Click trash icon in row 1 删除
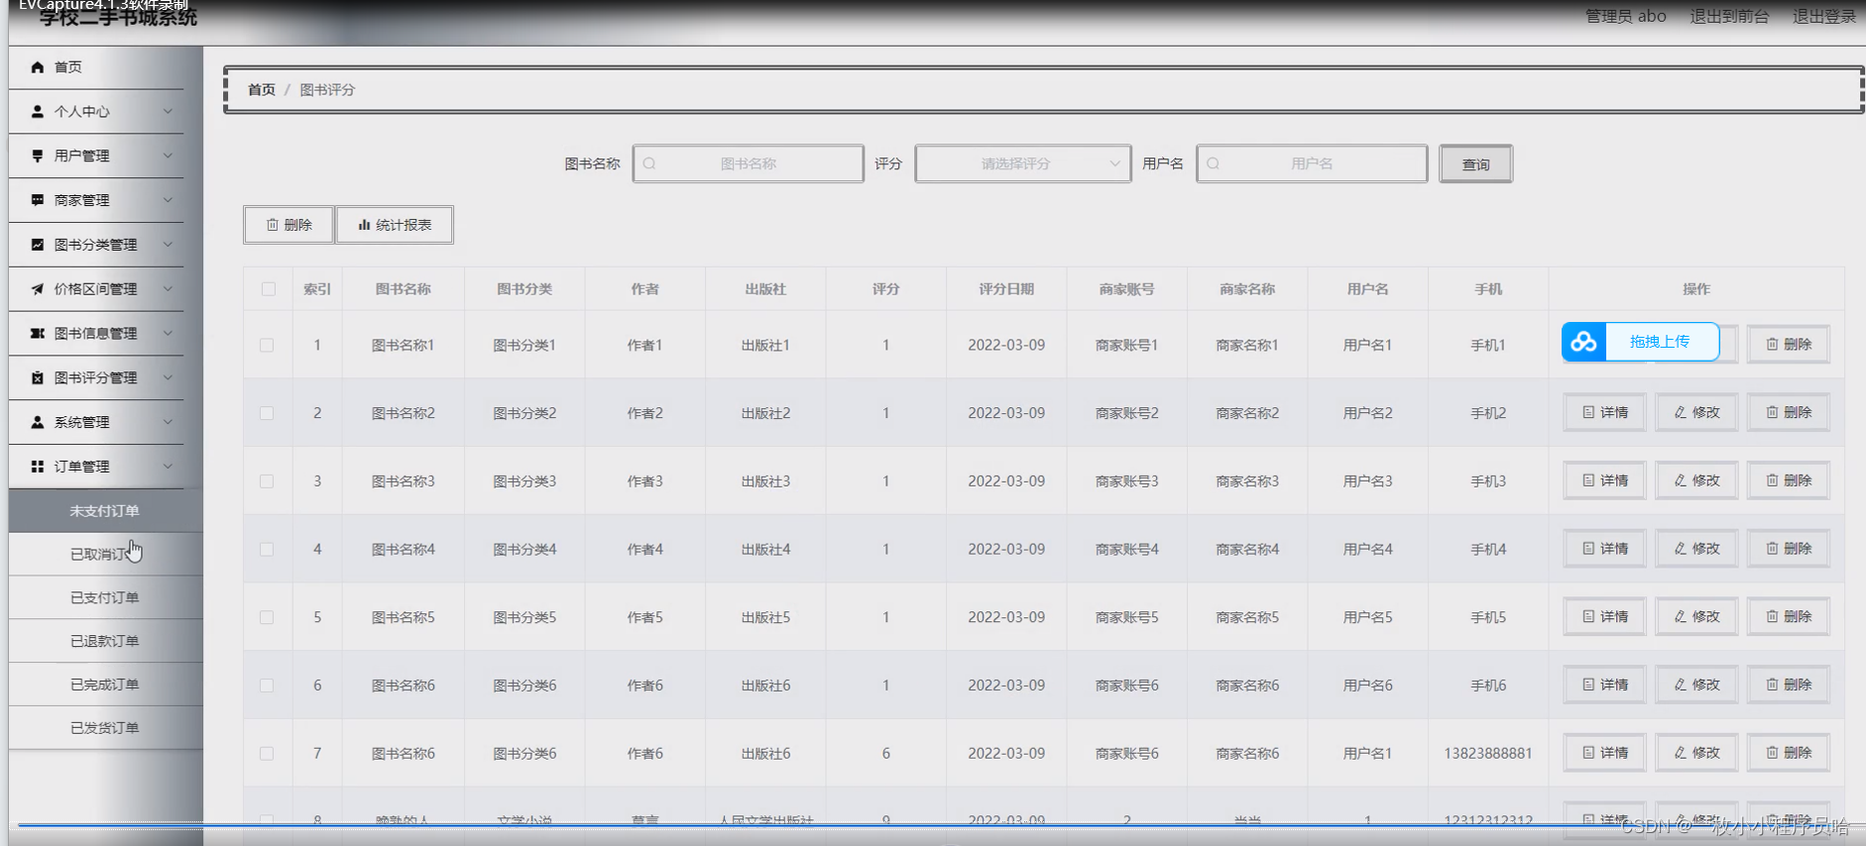Image resolution: width=1866 pixels, height=846 pixels. click(1772, 345)
